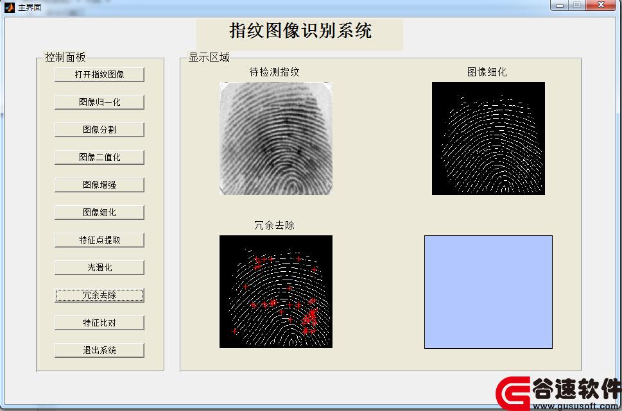Click the 图像细化 button in control panel
The image size is (622, 411).
tap(99, 212)
